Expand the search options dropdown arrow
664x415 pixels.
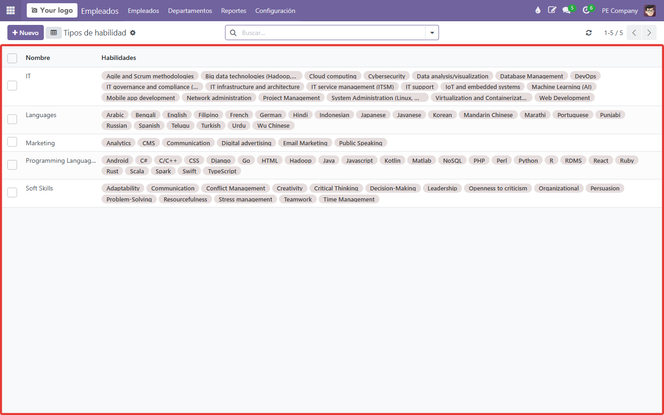(x=432, y=33)
